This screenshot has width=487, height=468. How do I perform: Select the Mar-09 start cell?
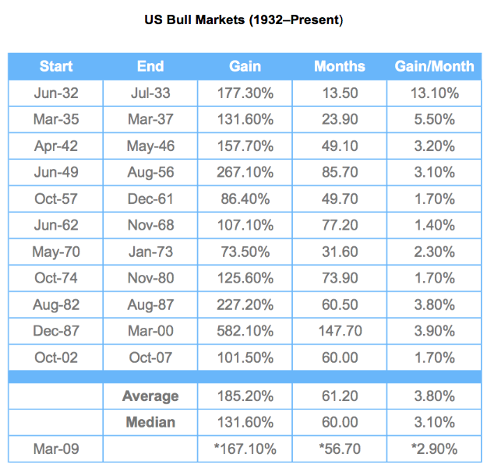pyautogui.click(x=56, y=449)
